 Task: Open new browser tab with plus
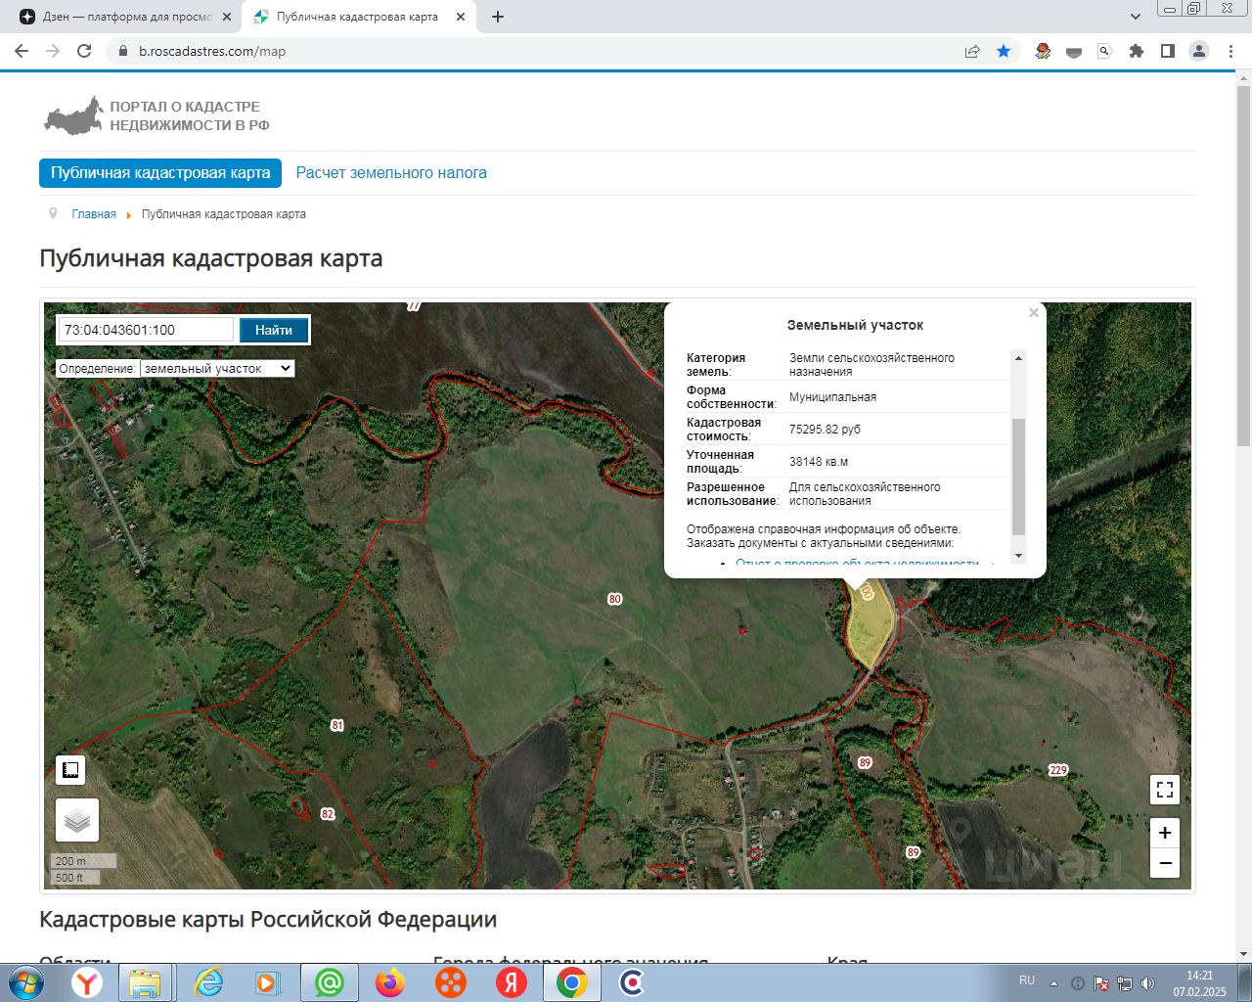point(498,17)
